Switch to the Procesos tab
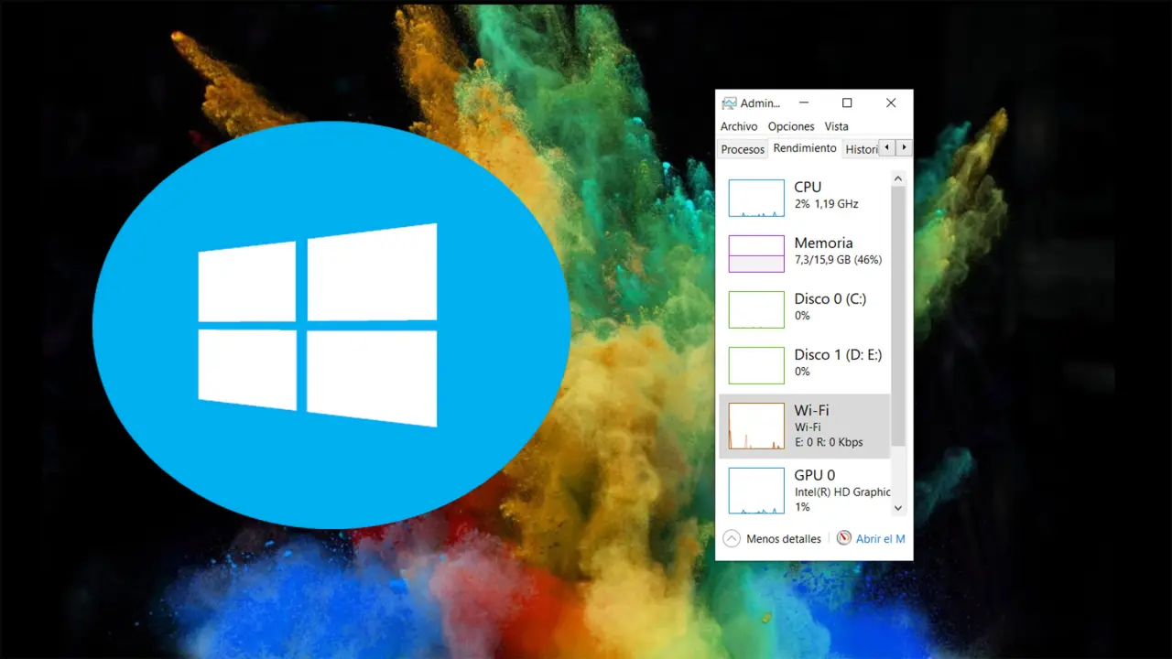 743,149
